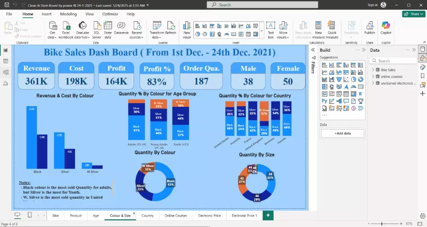
Task: Open the Bookmarks pane icon
Action: [422, 76]
